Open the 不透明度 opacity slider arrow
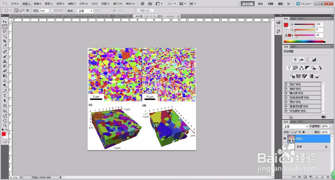335x180 pixels. coord(331,126)
